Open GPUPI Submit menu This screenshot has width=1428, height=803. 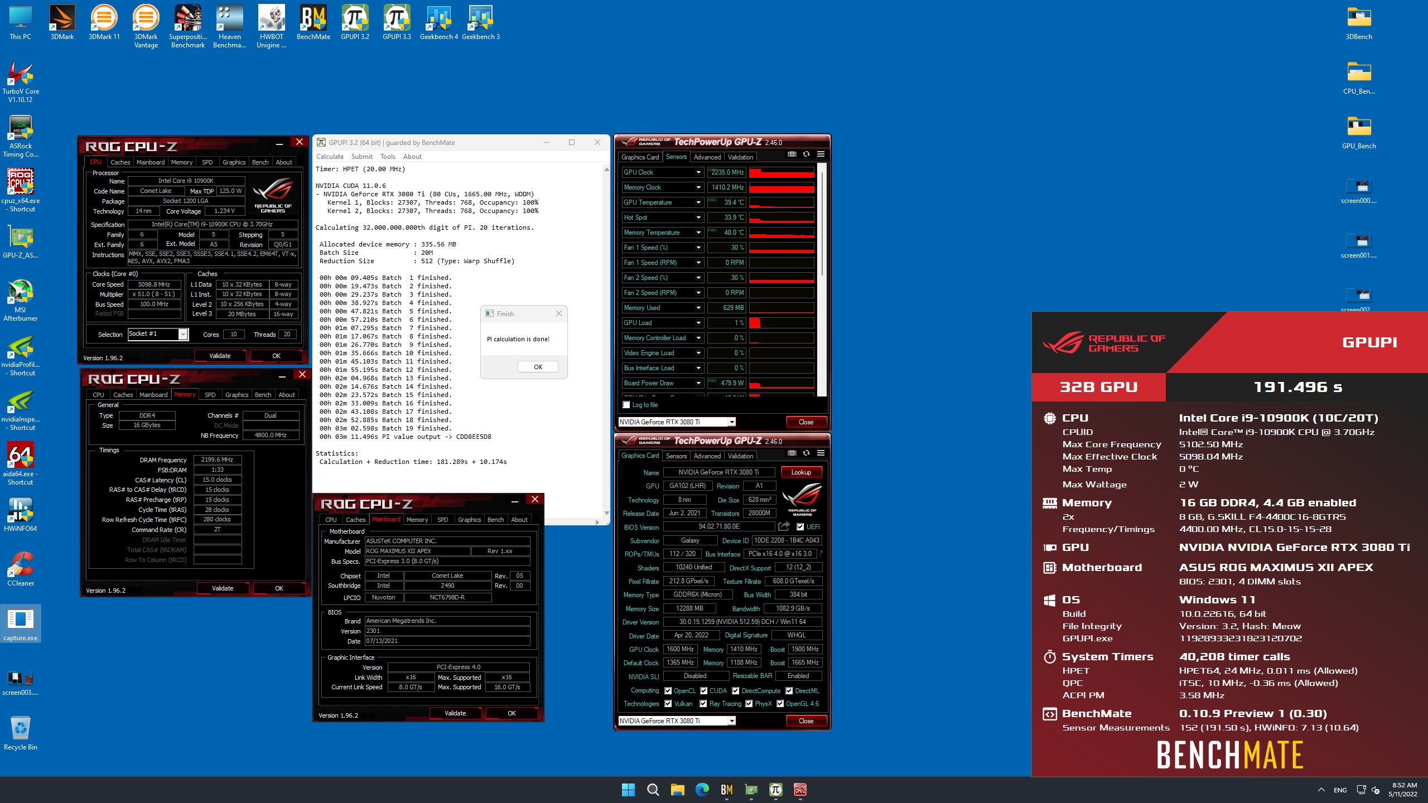[361, 157]
